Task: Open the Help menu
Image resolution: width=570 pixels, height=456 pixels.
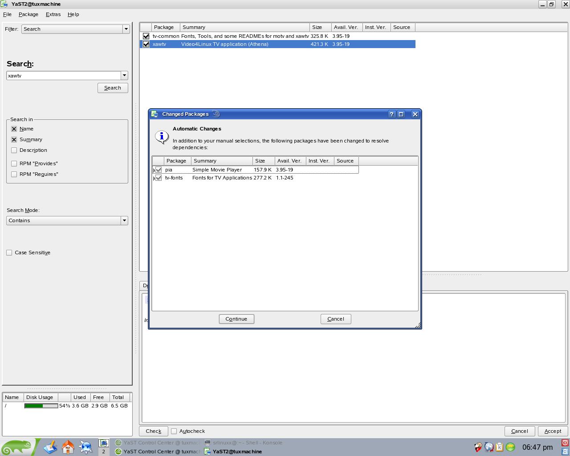Action: tap(73, 14)
